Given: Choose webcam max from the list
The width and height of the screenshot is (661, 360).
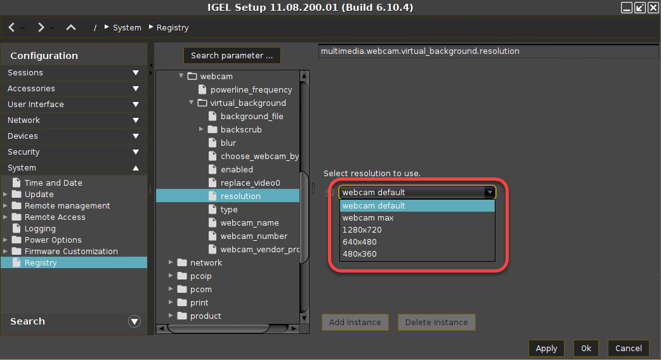Looking at the screenshot, I should pos(368,218).
